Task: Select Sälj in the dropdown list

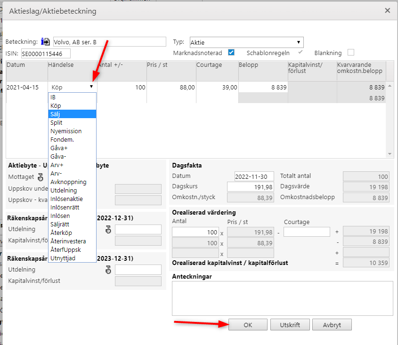Action: [x=72, y=114]
